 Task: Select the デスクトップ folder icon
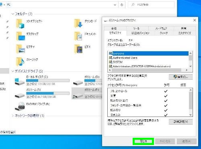coord(21,36)
